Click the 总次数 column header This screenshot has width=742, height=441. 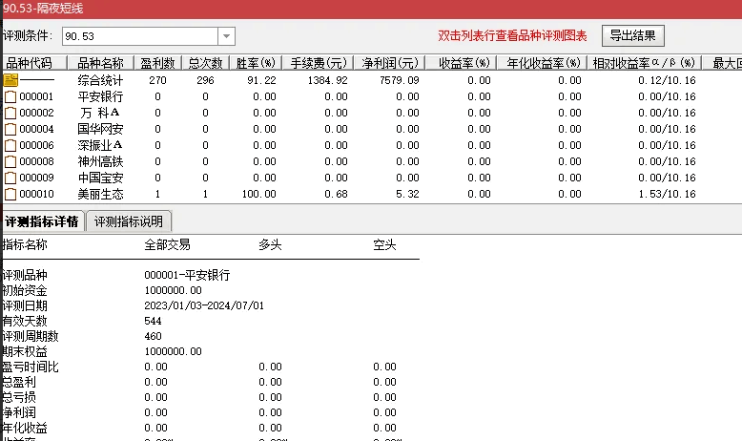205,63
